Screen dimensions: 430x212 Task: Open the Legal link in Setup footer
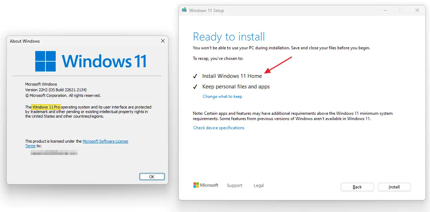point(259,186)
